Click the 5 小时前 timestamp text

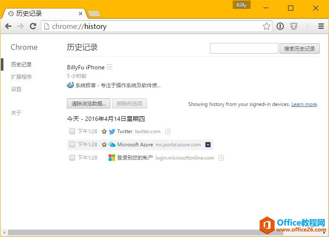pyautogui.click(x=77, y=76)
